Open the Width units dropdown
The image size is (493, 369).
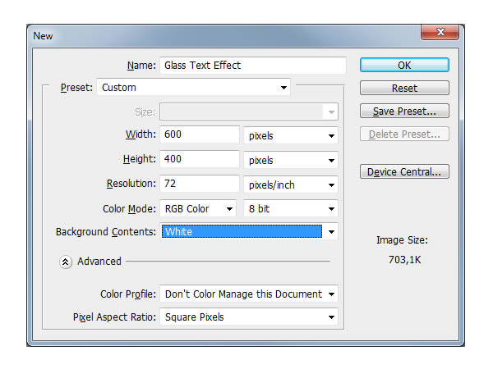pyautogui.click(x=291, y=135)
